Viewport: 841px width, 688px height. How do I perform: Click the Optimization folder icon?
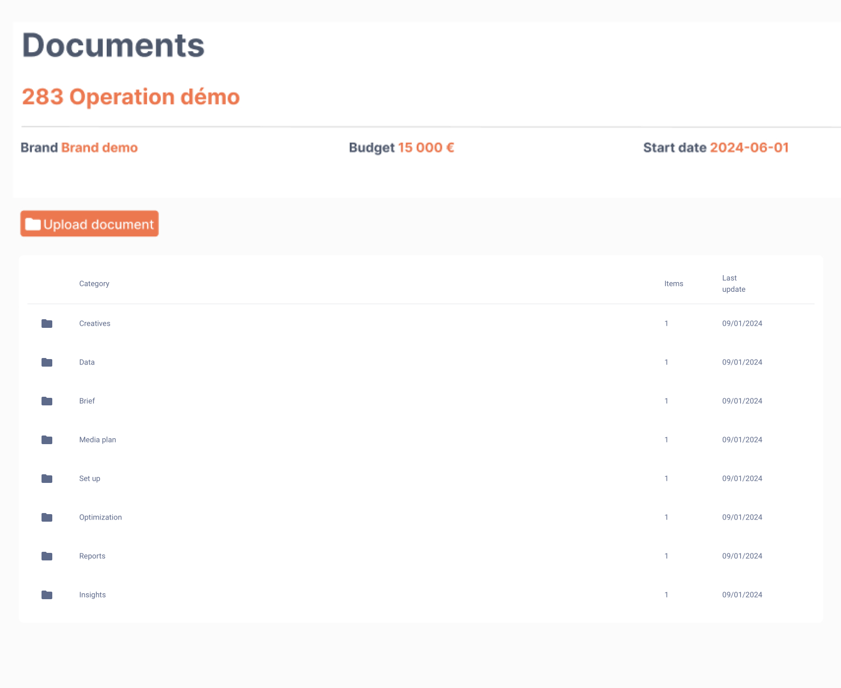click(47, 517)
